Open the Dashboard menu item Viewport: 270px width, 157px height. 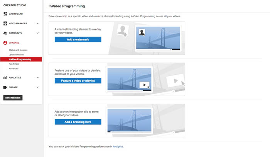point(16,14)
